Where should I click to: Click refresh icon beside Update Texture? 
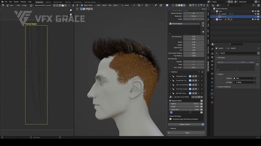[x=203, y=125]
